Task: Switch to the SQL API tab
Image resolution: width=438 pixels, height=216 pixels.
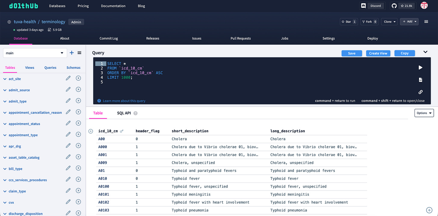Action: coord(124,113)
